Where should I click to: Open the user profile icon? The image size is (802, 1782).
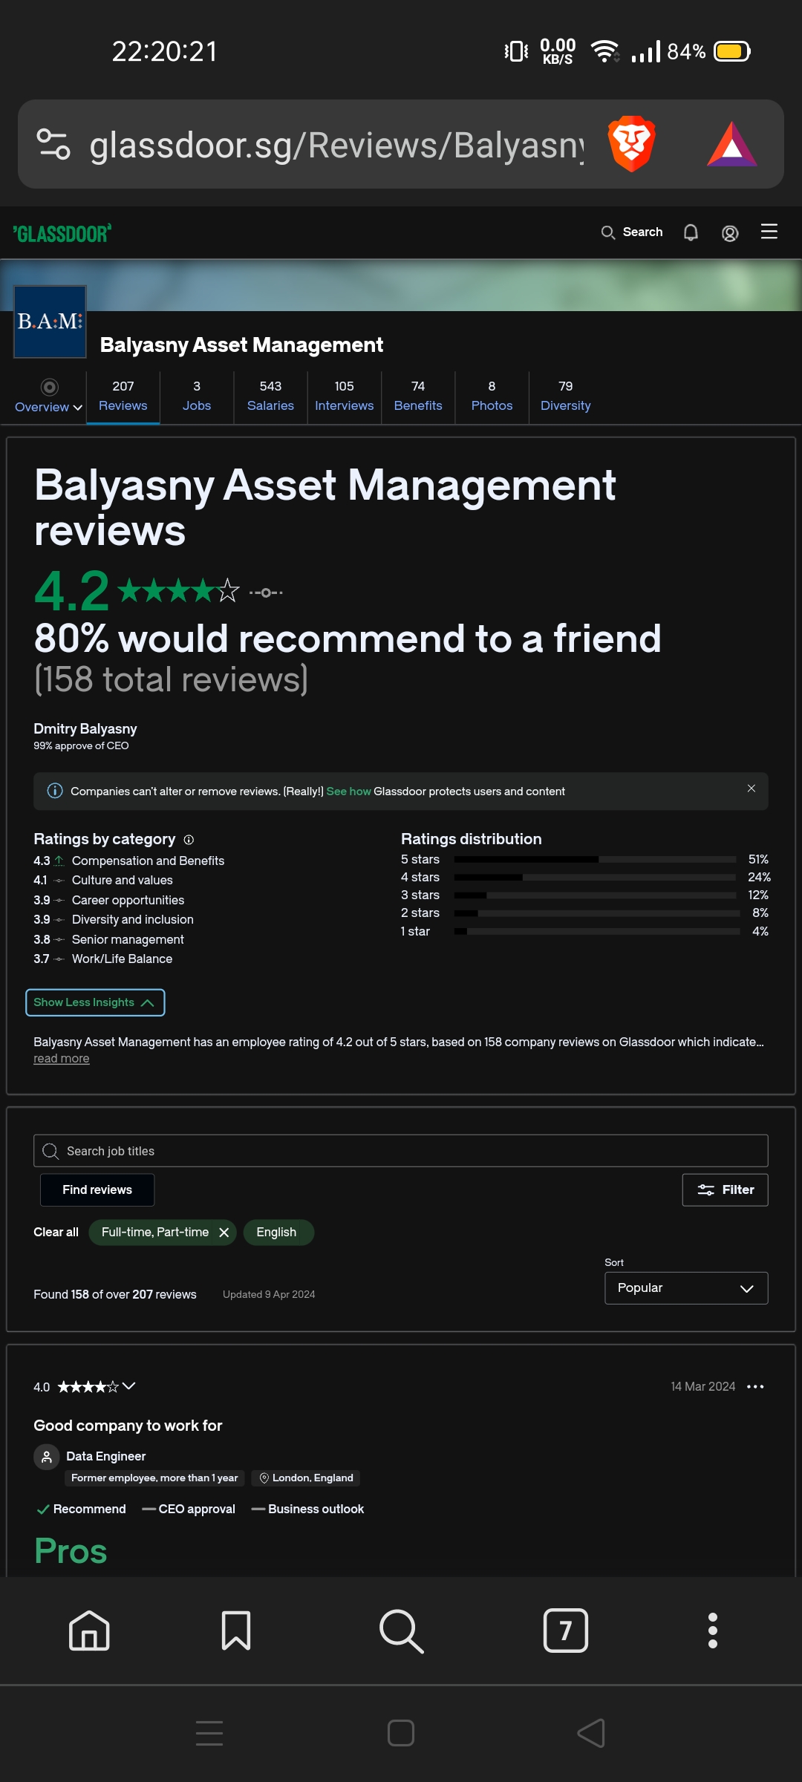click(730, 233)
